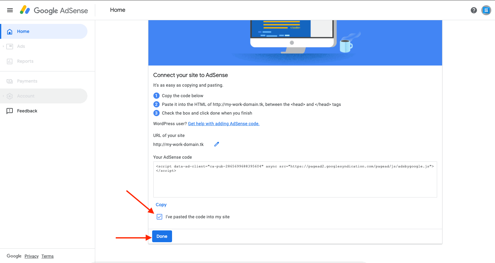
Task: Click the Google AdSense logo
Action: pyautogui.click(x=54, y=10)
